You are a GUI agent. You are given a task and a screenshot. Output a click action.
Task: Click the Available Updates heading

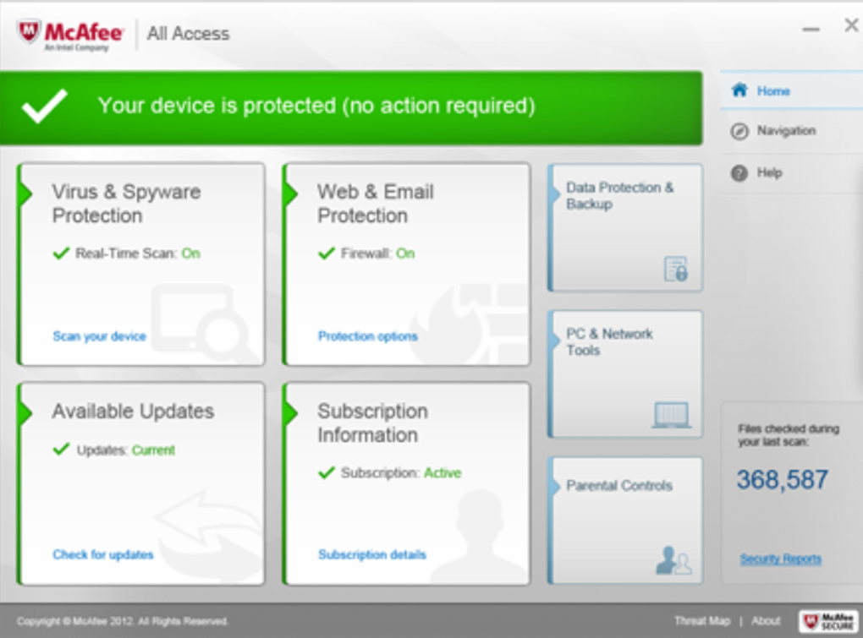pos(133,411)
